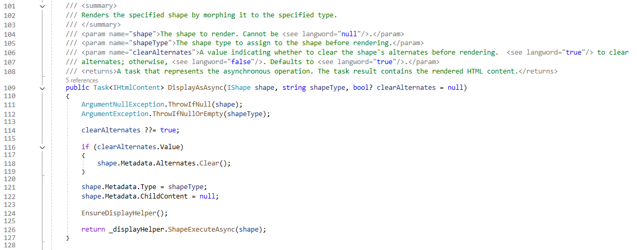Viewport: 637px width, 250px height.
Task: Click 'shape.Metadata.ChildContent = null;' line
Action: 150,196
